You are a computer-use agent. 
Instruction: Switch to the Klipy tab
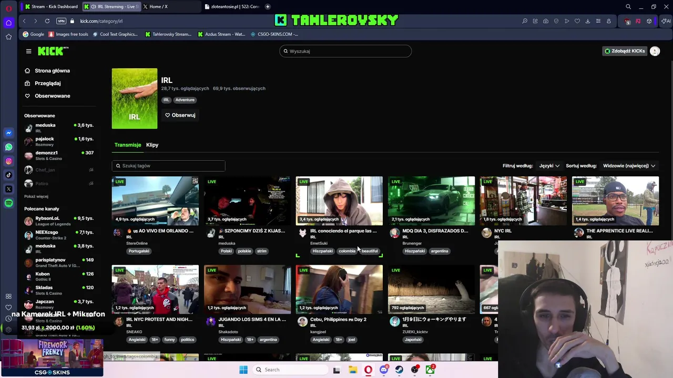[152, 145]
